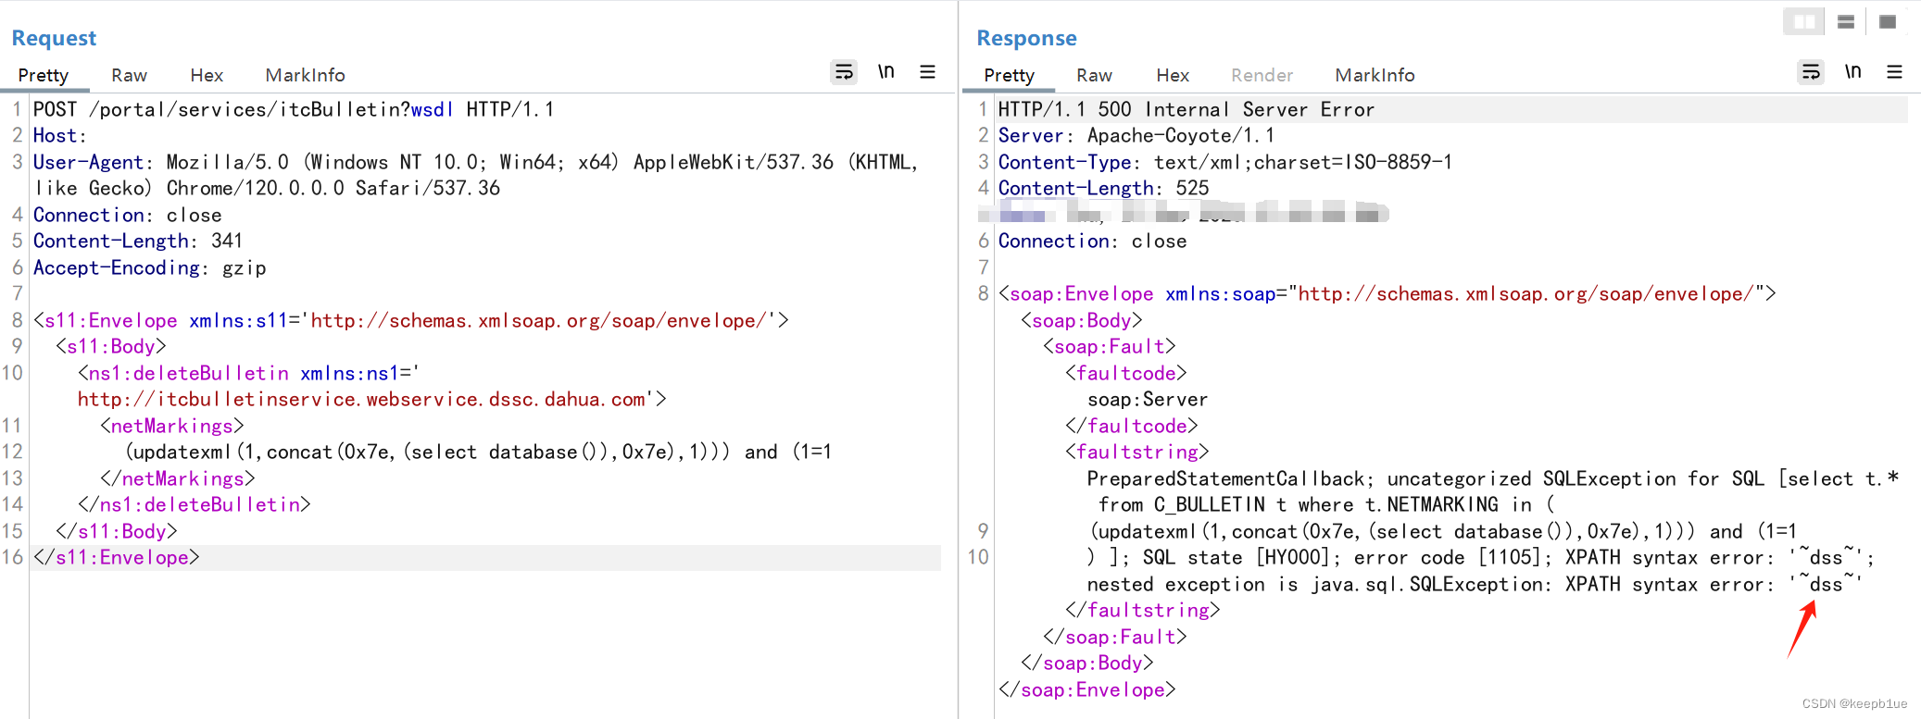Click the opening s11:Body tag in request
This screenshot has width=1921, height=719.
click(x=111, y=346)
